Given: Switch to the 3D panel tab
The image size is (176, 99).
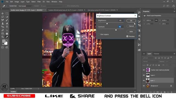Looking at the screenshot, I should tap(144, 54).
